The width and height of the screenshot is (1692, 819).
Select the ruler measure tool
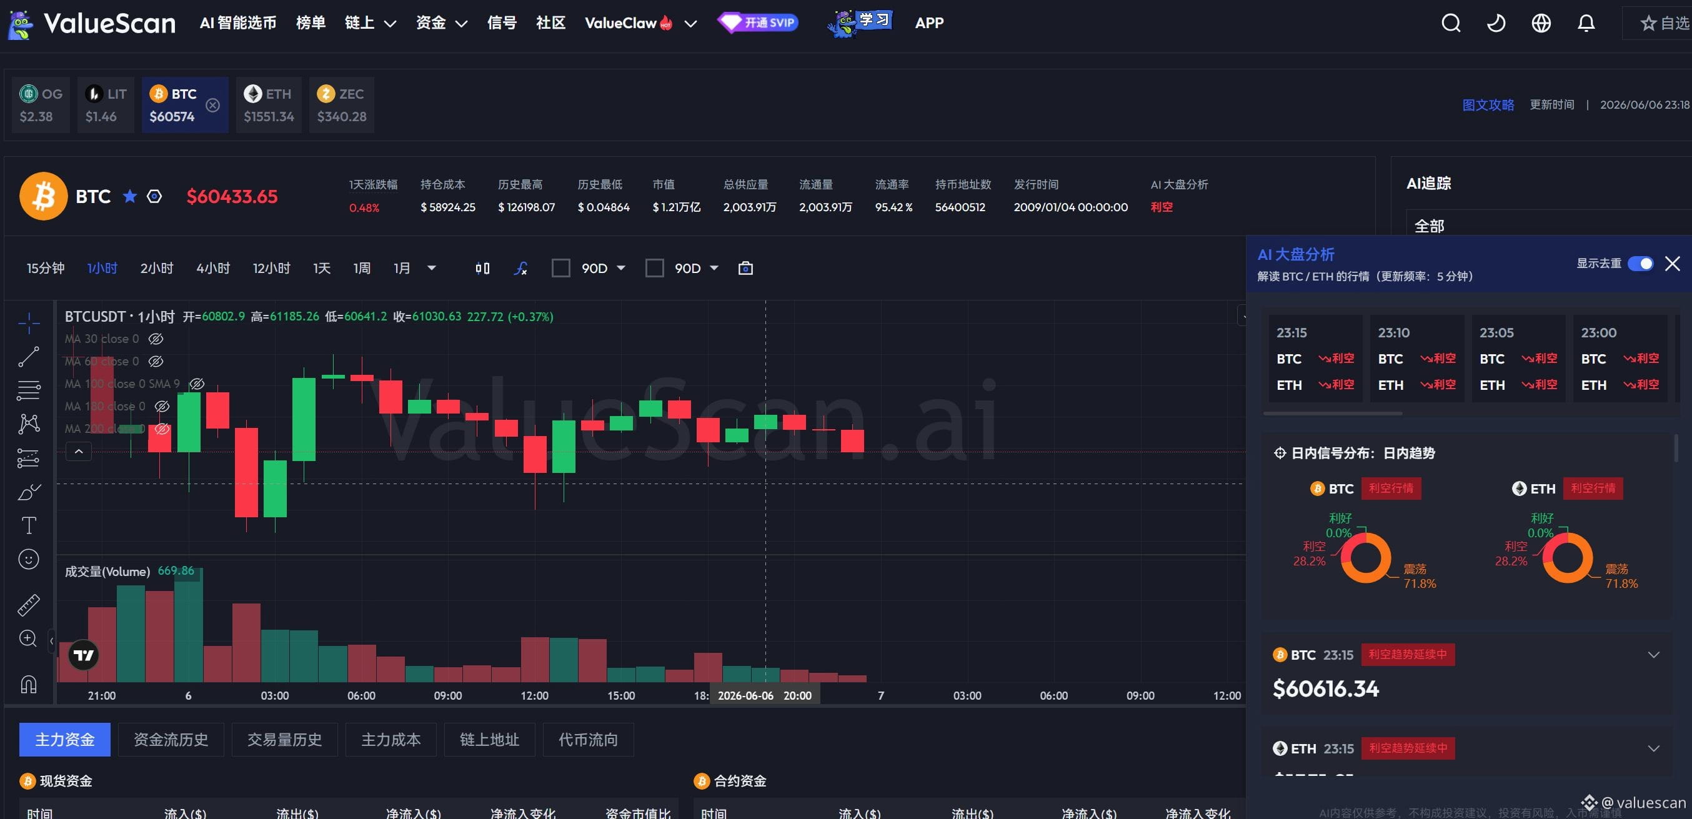pos(28,605)
